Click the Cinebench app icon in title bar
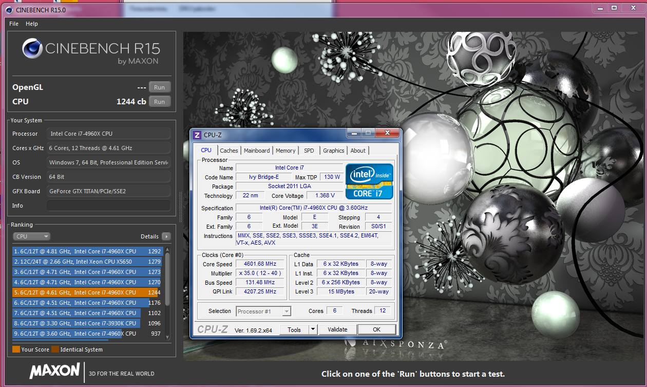 click(8, 9)
